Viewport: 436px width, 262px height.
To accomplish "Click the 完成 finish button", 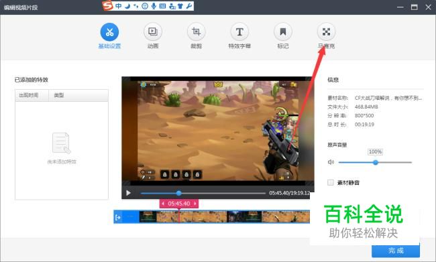I will pos(395,251).
